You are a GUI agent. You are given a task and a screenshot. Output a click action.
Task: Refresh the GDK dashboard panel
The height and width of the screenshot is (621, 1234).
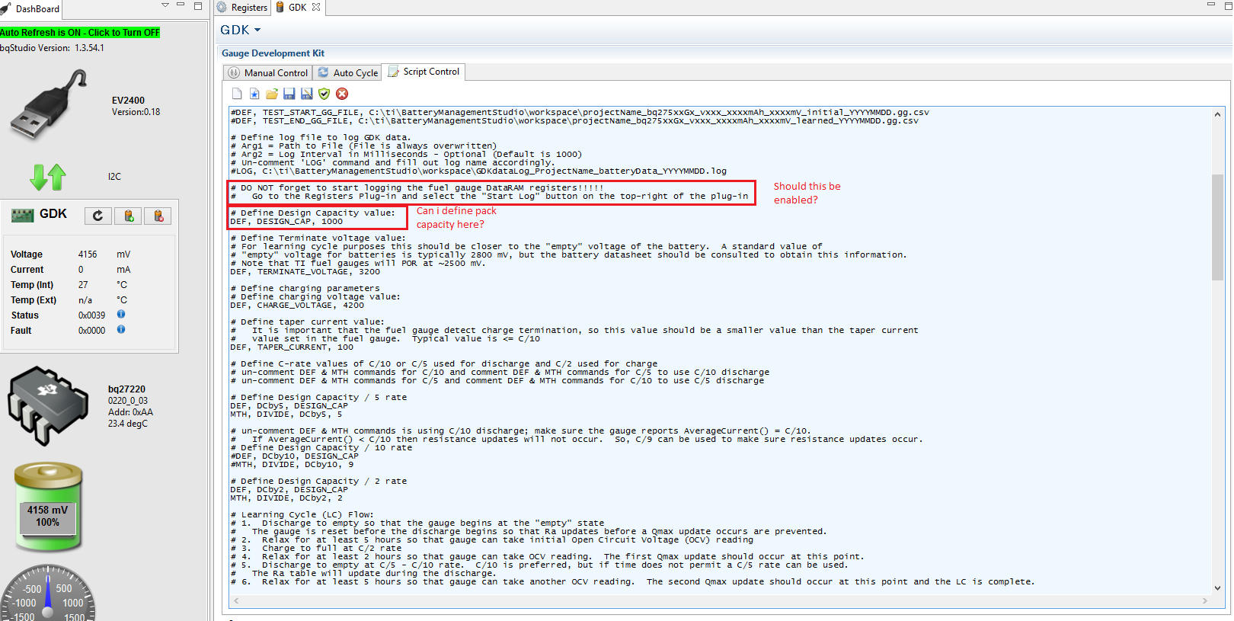98,216
